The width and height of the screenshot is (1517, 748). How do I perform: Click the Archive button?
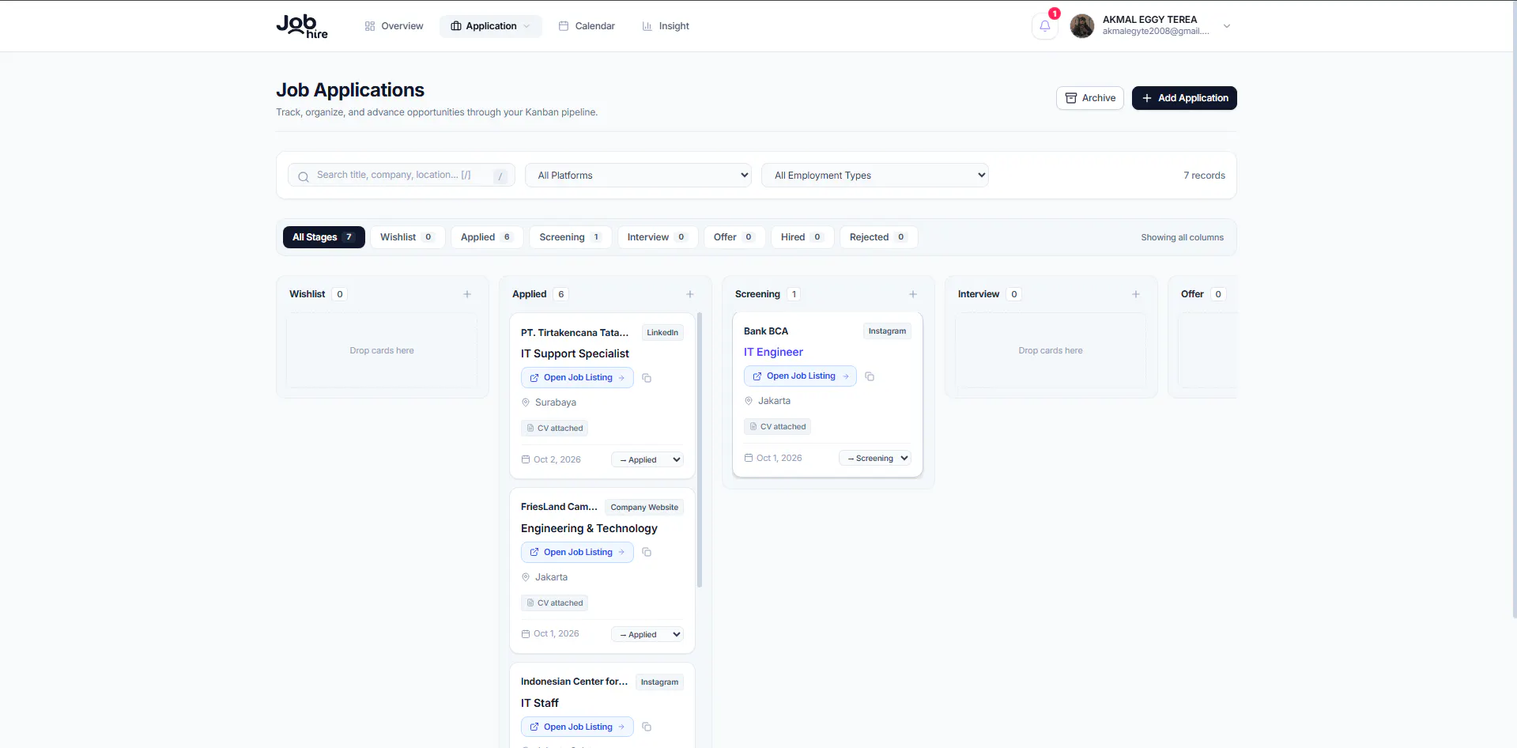pyautogui.click(x=1090, y=98)
